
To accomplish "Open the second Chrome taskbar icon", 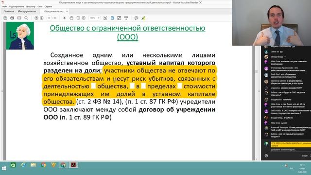I will point(63,165).
